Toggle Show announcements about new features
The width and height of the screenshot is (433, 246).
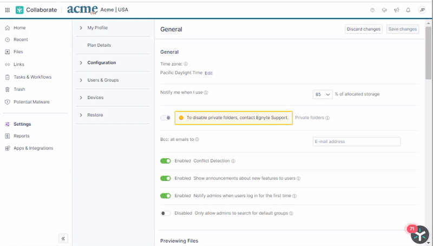(166, 178)
